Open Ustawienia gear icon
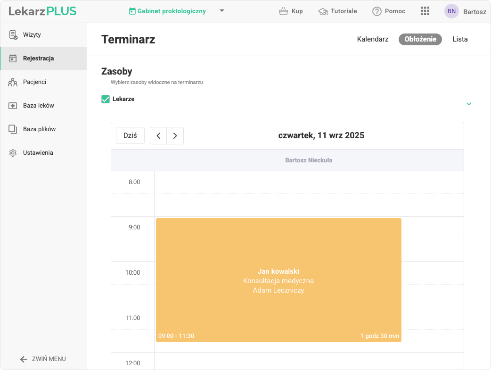Viewport: 491px width, 370px height. pos(13,153)
